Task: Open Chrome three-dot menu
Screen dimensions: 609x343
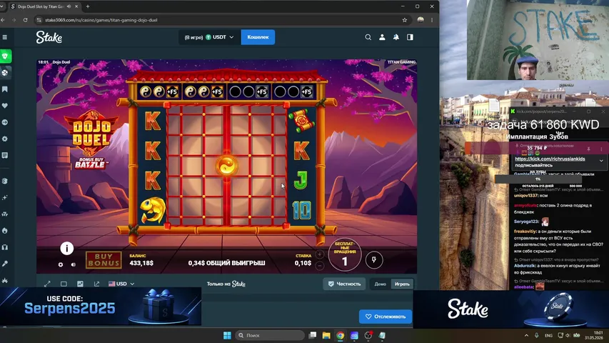Action: click(x=432, y=20)
